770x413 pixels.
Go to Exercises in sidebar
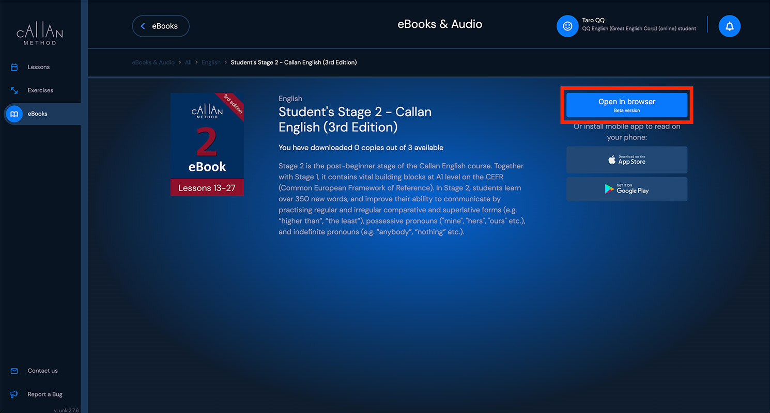(40, 90)
